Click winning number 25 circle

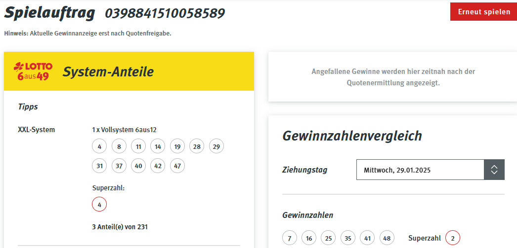click(x=328, y=238)
